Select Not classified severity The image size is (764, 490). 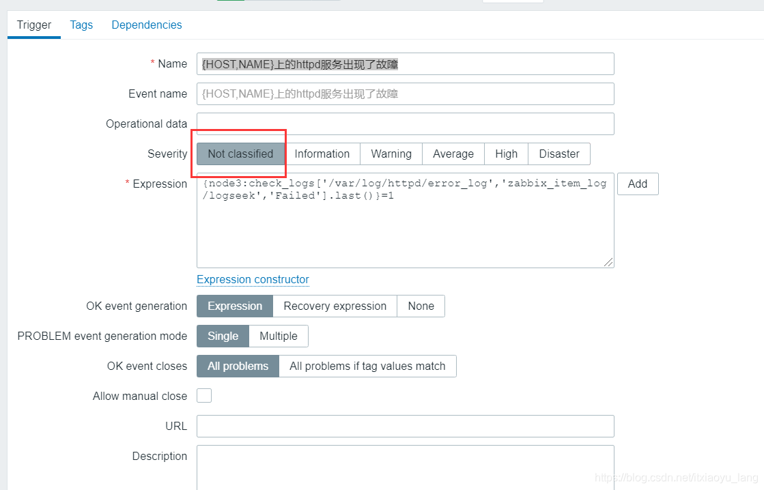pos(240,154)
